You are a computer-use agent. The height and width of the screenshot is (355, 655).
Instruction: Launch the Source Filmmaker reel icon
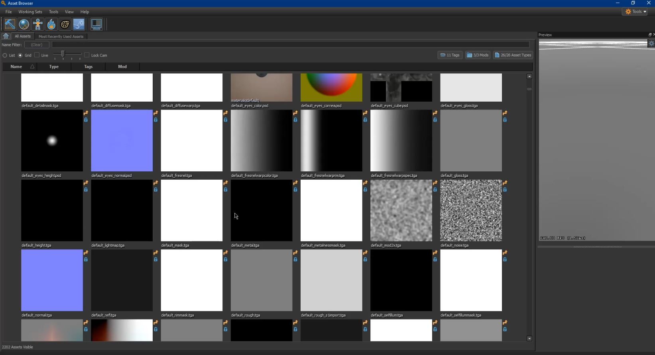[x=65, y=24]
